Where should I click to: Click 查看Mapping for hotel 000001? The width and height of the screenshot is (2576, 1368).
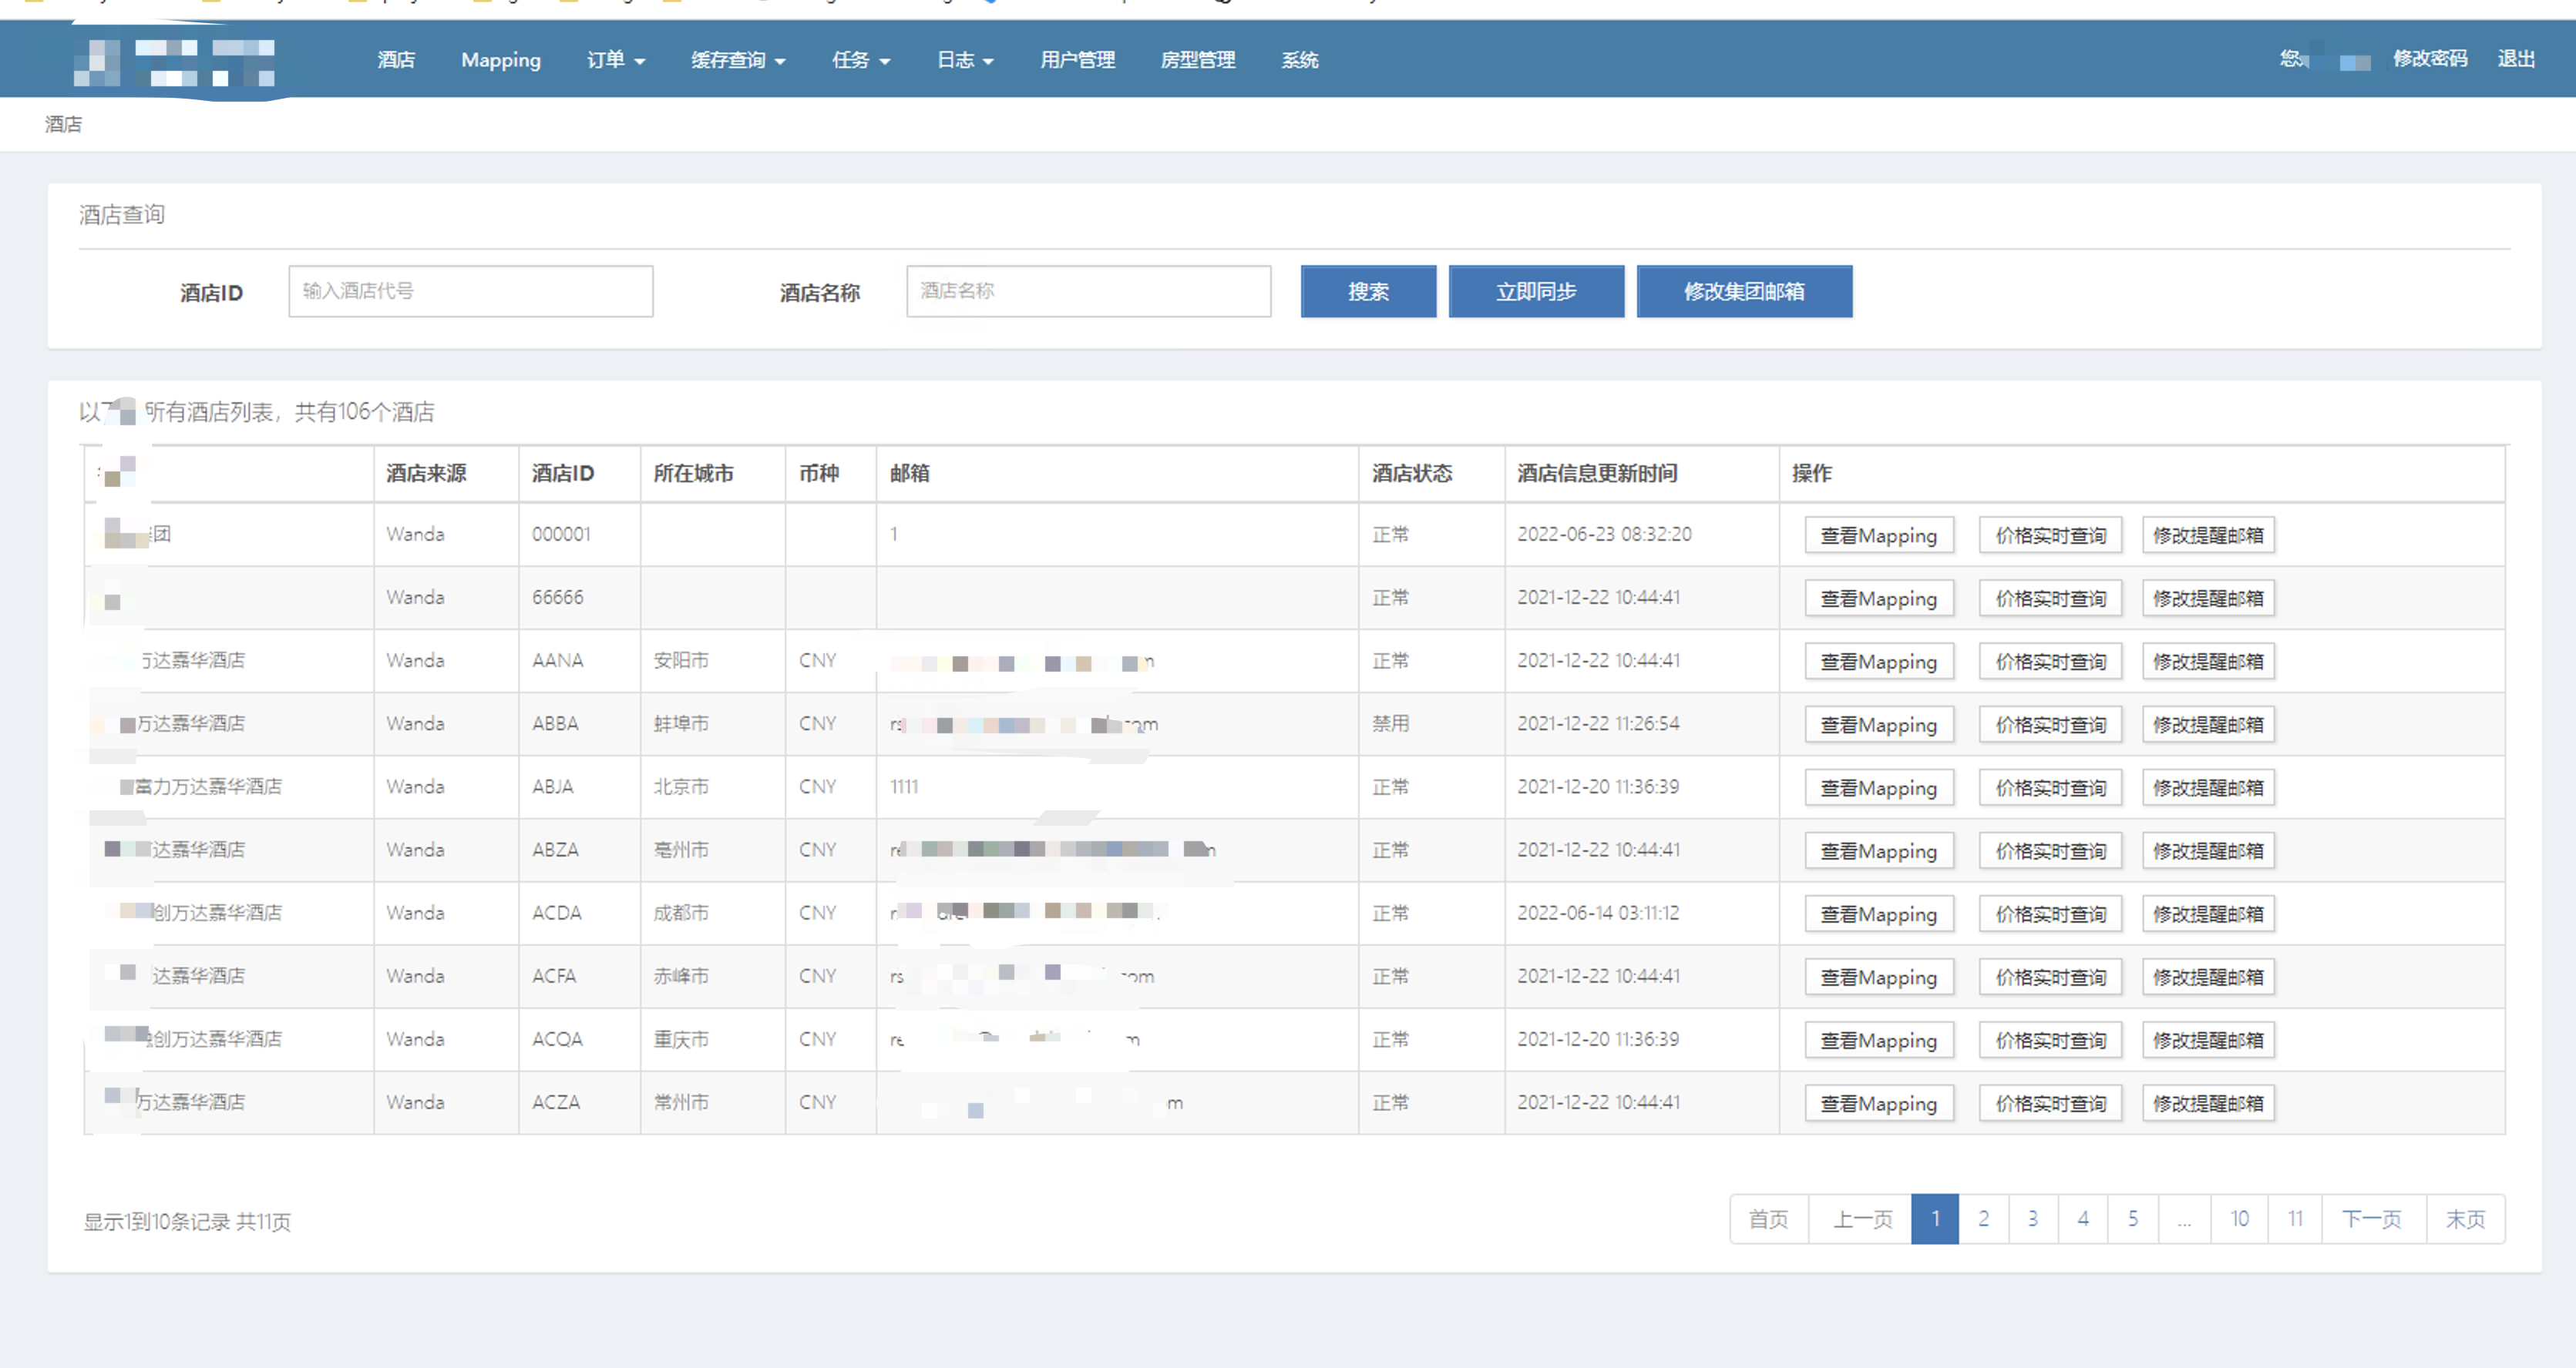click(x=1878, y=535)
